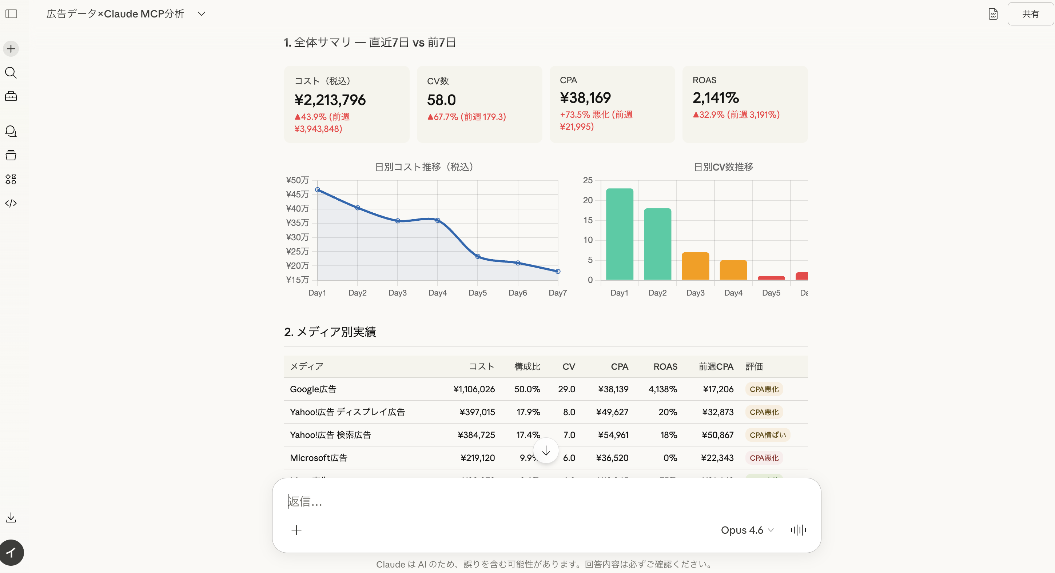The width and height of the screenshot is (1055, 573).
Task: Open projects stack icon in sidebar
Action: tap(11, 156)
